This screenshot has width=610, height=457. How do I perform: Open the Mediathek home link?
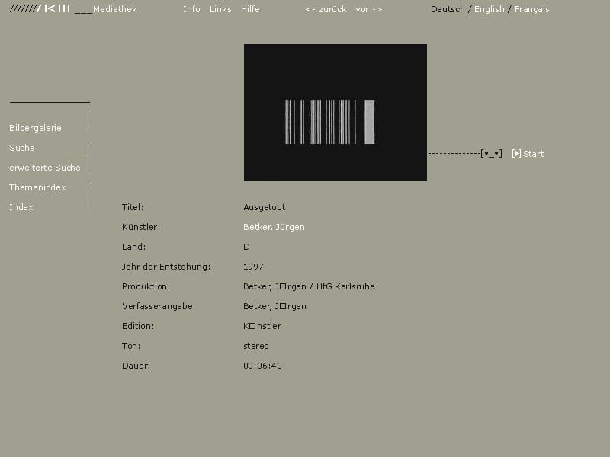click(x=115, y=9)
